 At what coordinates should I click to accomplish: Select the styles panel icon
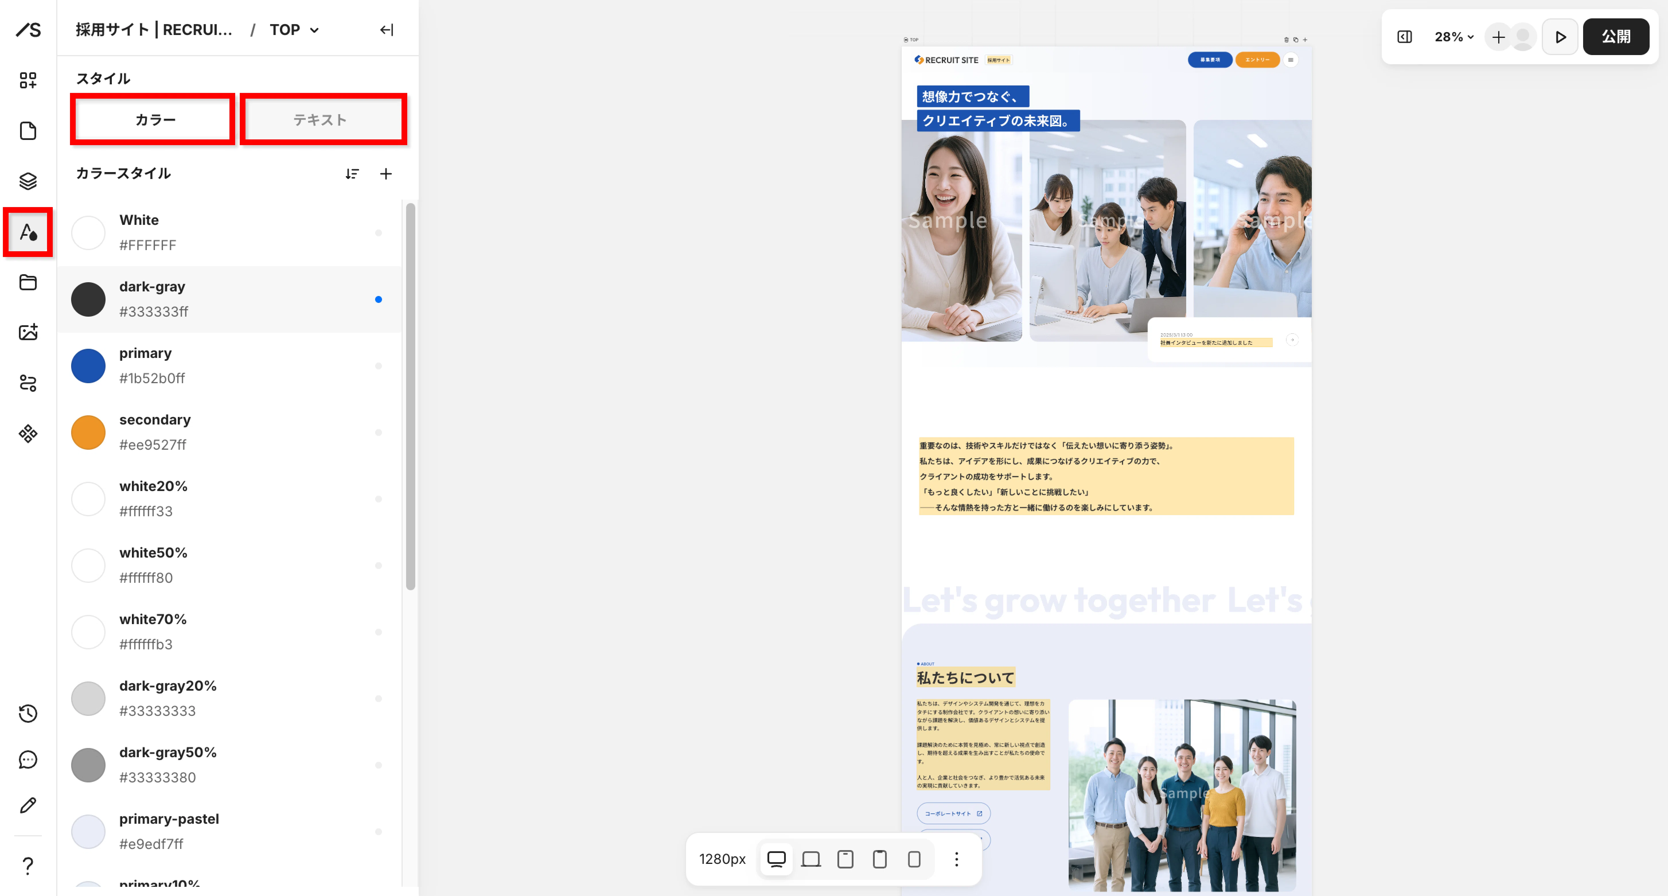(28, 232)
